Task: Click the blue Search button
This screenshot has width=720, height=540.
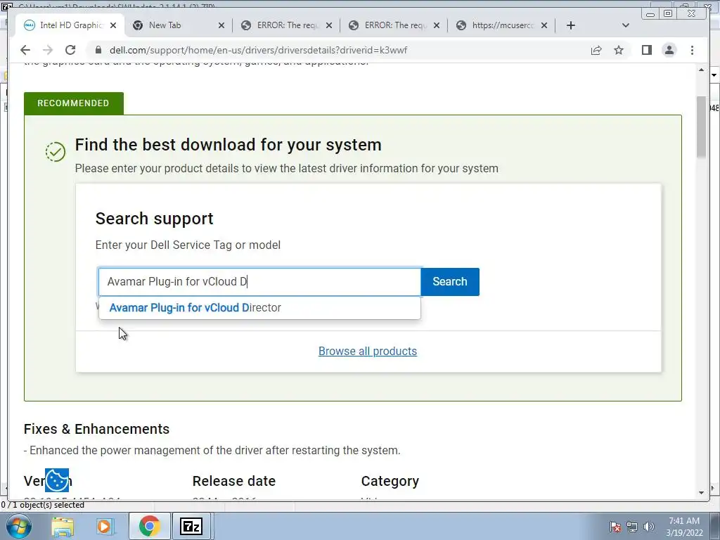Action: pyautogui.click(x=450, y=281)
